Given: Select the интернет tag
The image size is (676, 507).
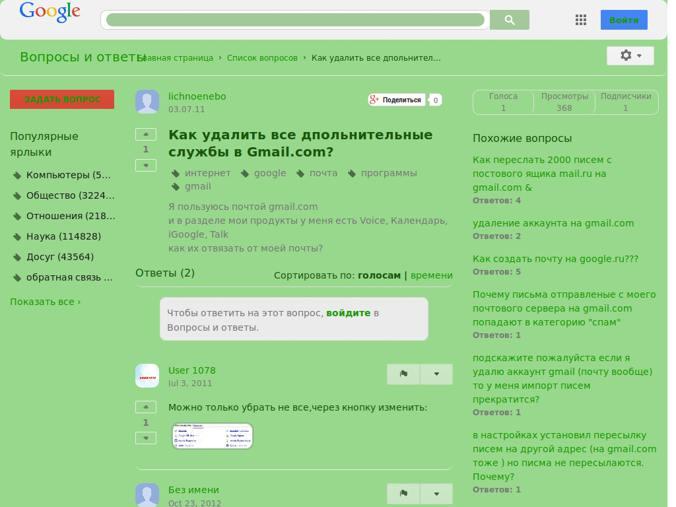Looking at the screenshot, I should (x=208, y=173).
